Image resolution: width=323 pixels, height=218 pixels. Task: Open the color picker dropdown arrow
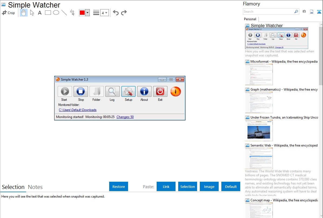(x=88, y=13)
